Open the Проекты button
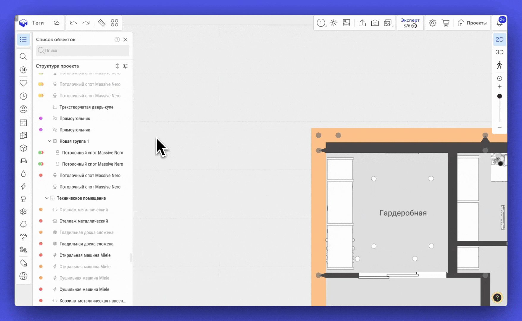 point(472,23)
